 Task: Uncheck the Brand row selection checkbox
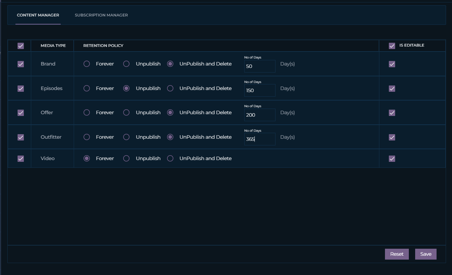pyautogui.click(x=21, y=64)
